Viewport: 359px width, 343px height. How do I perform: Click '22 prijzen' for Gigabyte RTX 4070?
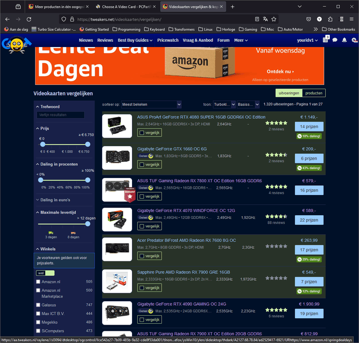click(x=309, y=220)
